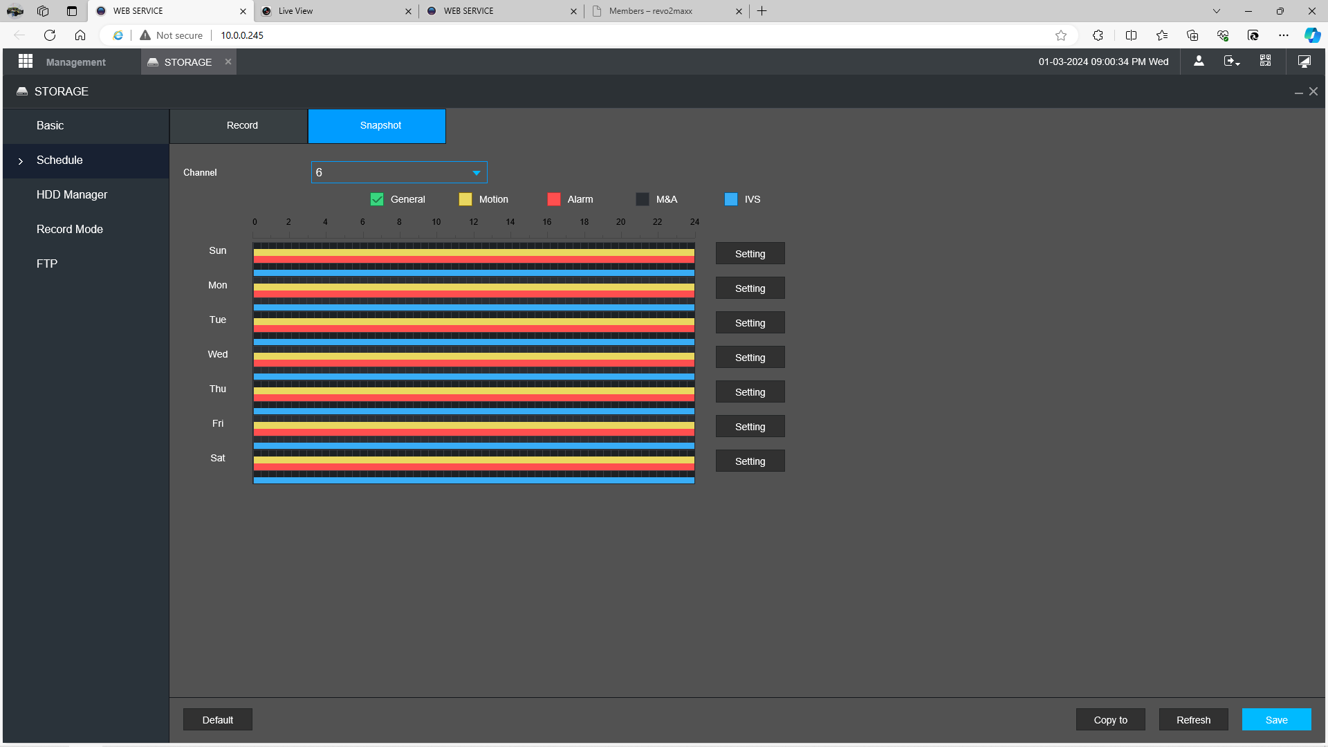Click the Not secure warning icon
This screenshot has height=747, width=1328.
[145, 35]
